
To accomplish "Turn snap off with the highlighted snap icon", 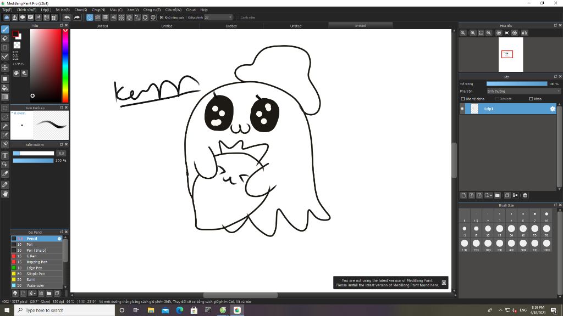I will point(90,17).
